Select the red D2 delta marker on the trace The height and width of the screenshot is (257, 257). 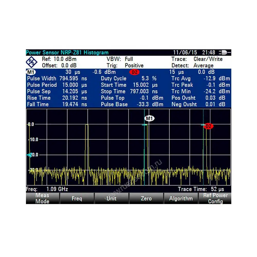coord(208,126)
